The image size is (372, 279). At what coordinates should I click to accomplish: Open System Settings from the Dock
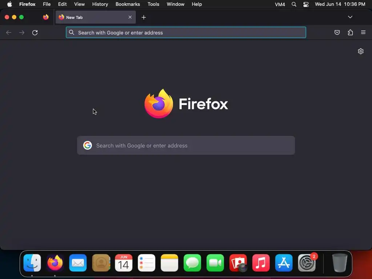(307, 263)
